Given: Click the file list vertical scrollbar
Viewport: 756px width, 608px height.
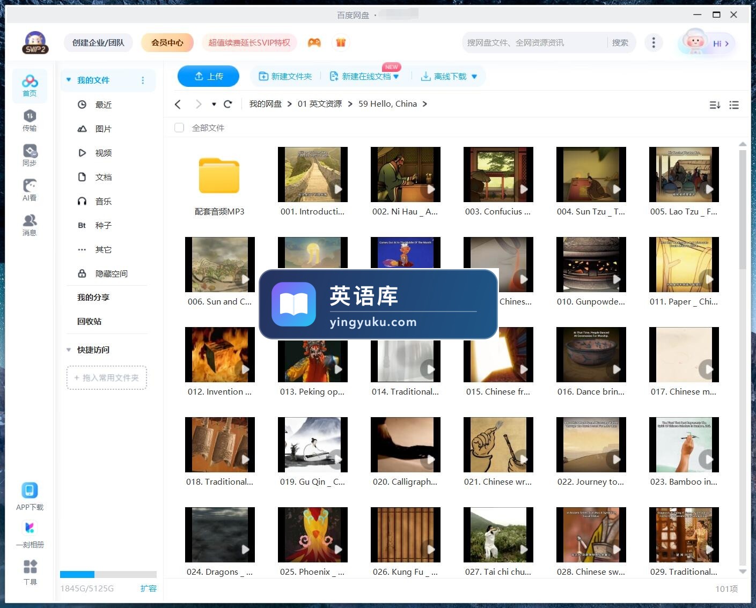Looking at the screenshot, I should click(743, 209).
